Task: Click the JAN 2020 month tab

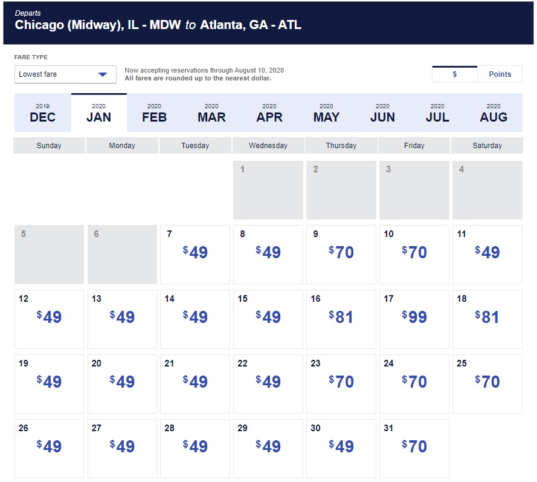Action: coord(98,113)
